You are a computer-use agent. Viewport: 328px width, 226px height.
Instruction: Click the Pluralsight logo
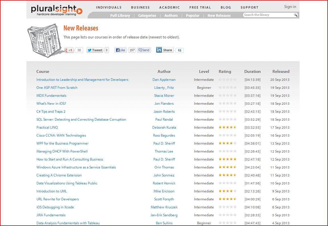57,10
